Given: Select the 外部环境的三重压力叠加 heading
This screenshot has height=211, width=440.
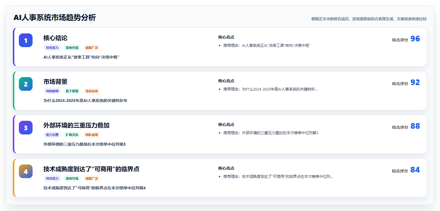Looking at the screenshot, I should [76, 125].
